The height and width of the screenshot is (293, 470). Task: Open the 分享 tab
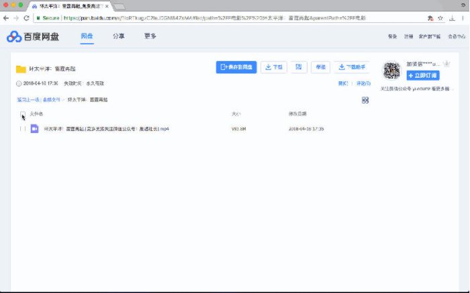(118, 36)
